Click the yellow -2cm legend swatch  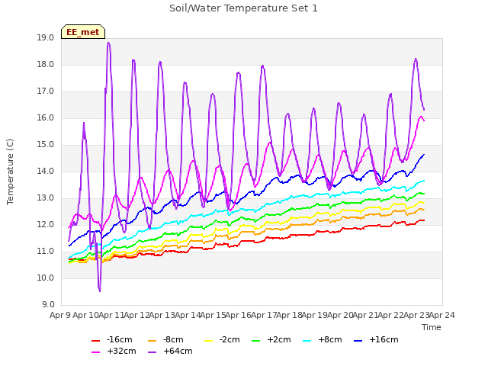pyautogui.click(x=208, y=341)
